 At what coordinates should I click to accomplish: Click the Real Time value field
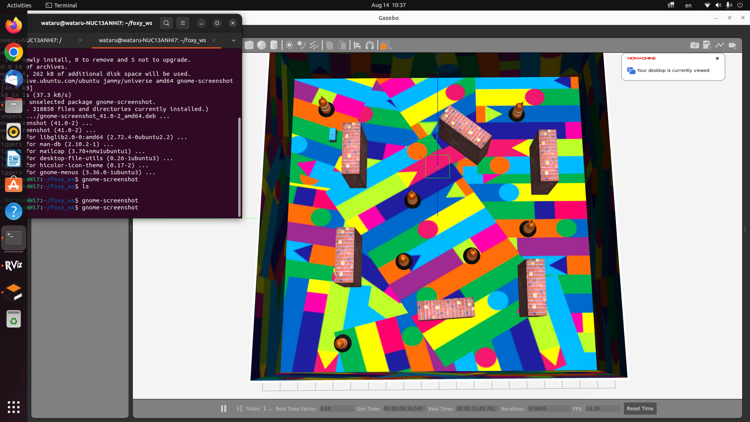point(477,409)
